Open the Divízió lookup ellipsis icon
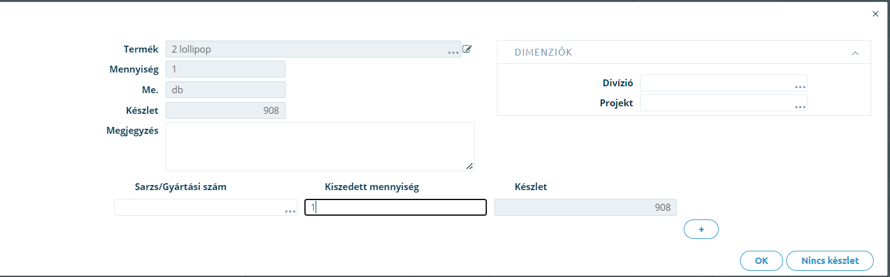The width and height of the screenshot is (890, 277). 799,86
